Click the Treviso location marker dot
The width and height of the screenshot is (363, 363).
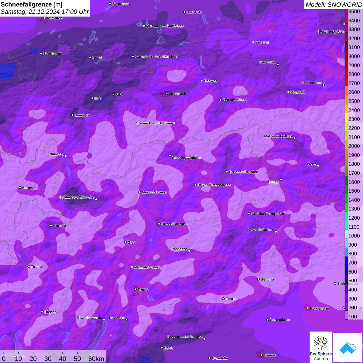261,355
